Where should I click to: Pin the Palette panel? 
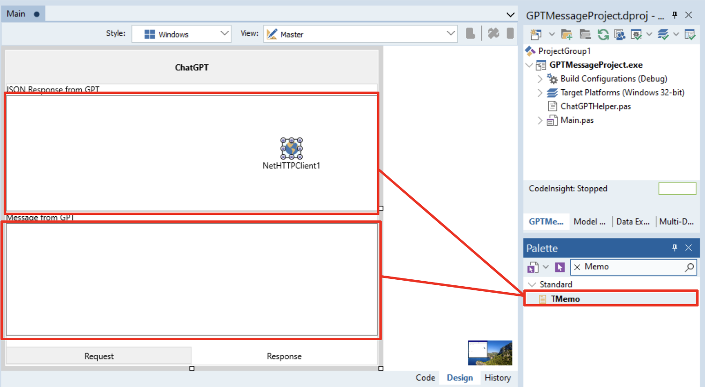point(675,248)
